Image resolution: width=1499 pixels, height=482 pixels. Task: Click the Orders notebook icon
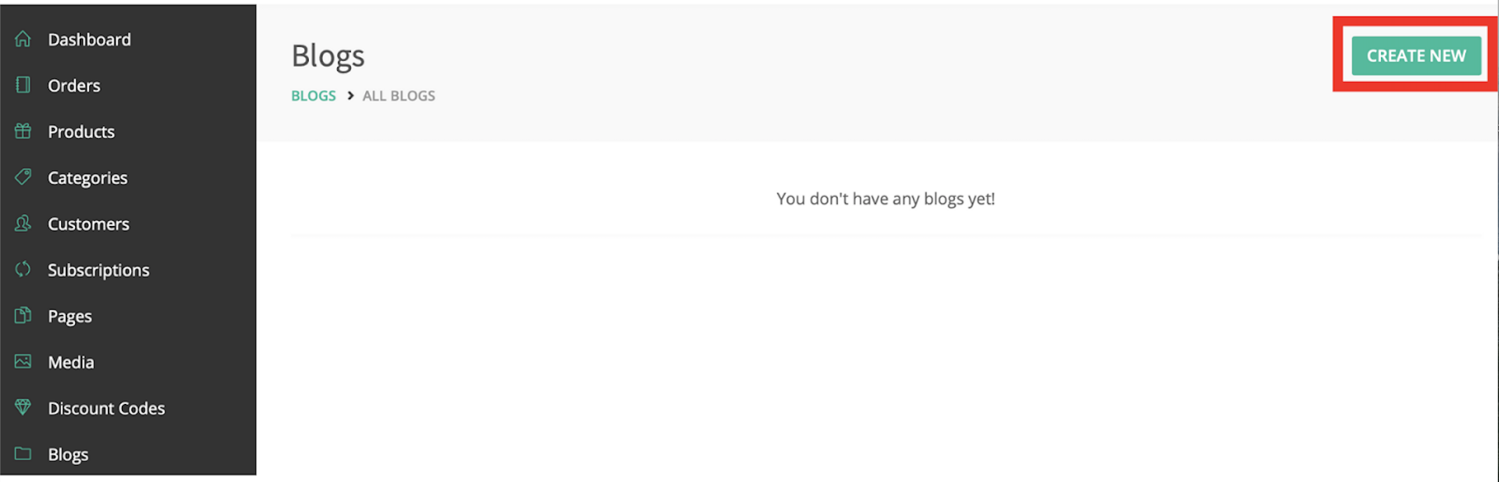pyautogui.click(x=23, y=85)
